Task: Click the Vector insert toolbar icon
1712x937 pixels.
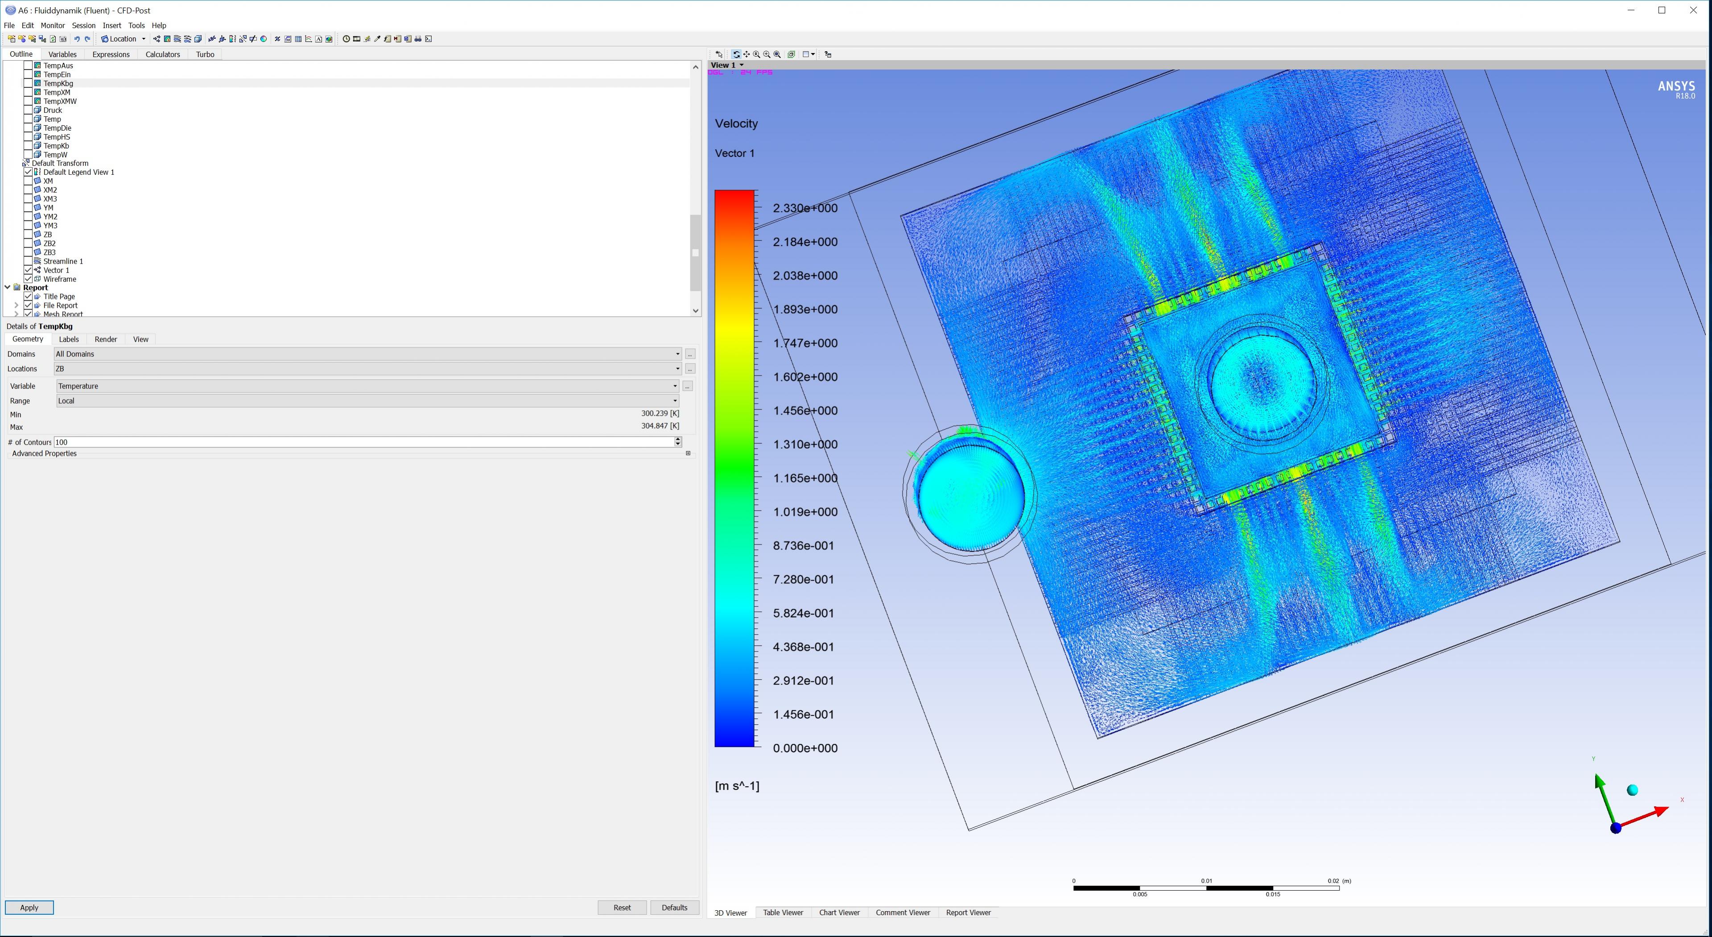Action: [157, 39]
